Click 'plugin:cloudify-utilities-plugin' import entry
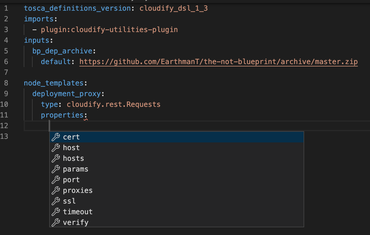Screen dimensions: 370x235 (x=109, y=30)
